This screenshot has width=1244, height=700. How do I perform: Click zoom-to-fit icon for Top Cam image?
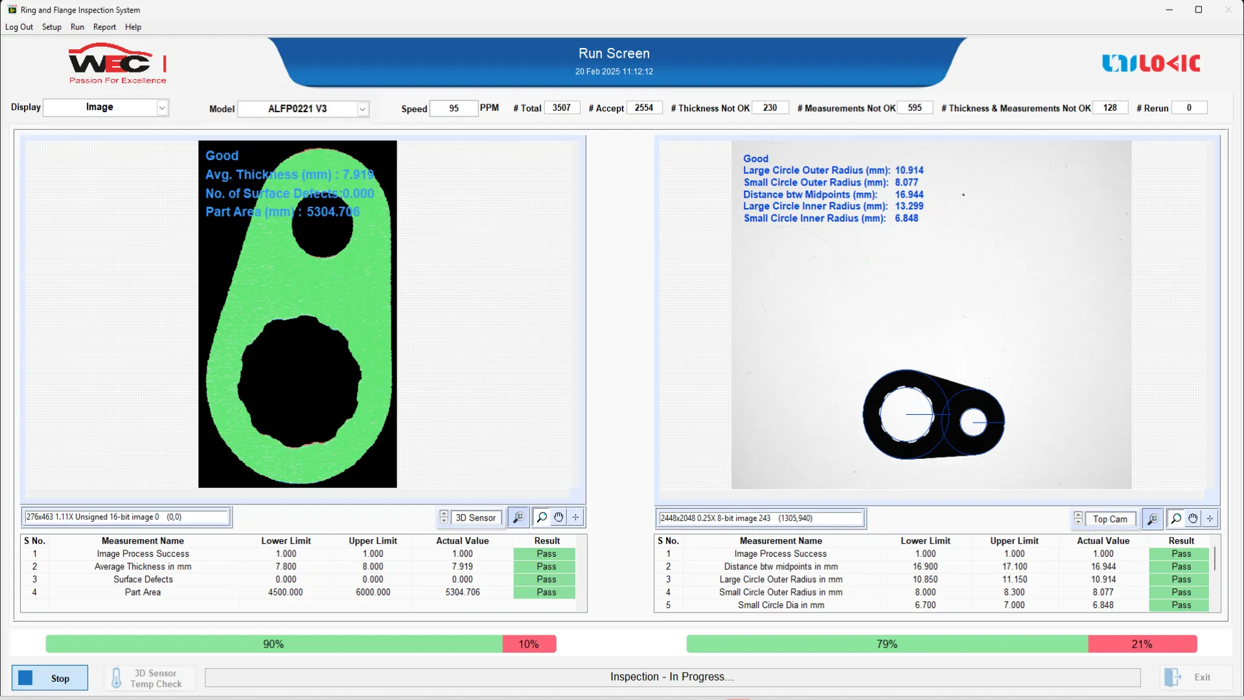1153,519
